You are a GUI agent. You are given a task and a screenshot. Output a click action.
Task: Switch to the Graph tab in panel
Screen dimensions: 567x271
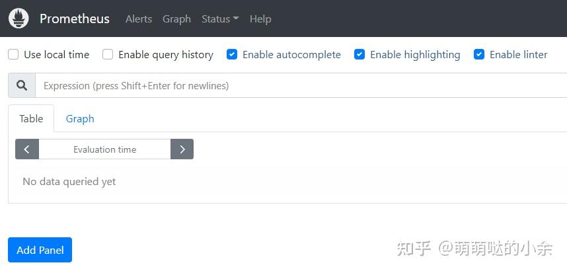(80, 119)
